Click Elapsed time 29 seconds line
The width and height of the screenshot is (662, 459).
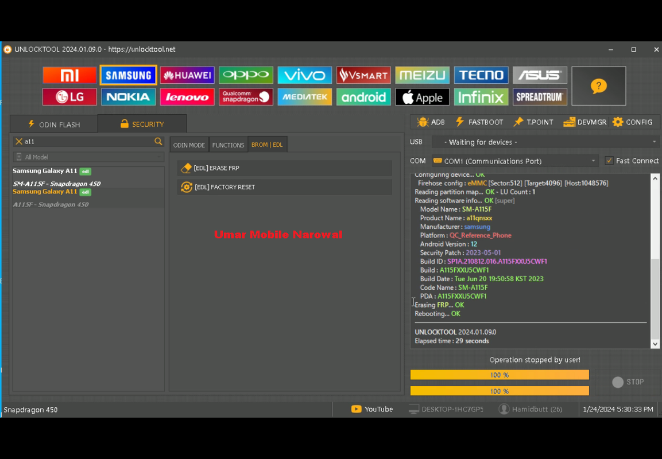click(451, 341)
